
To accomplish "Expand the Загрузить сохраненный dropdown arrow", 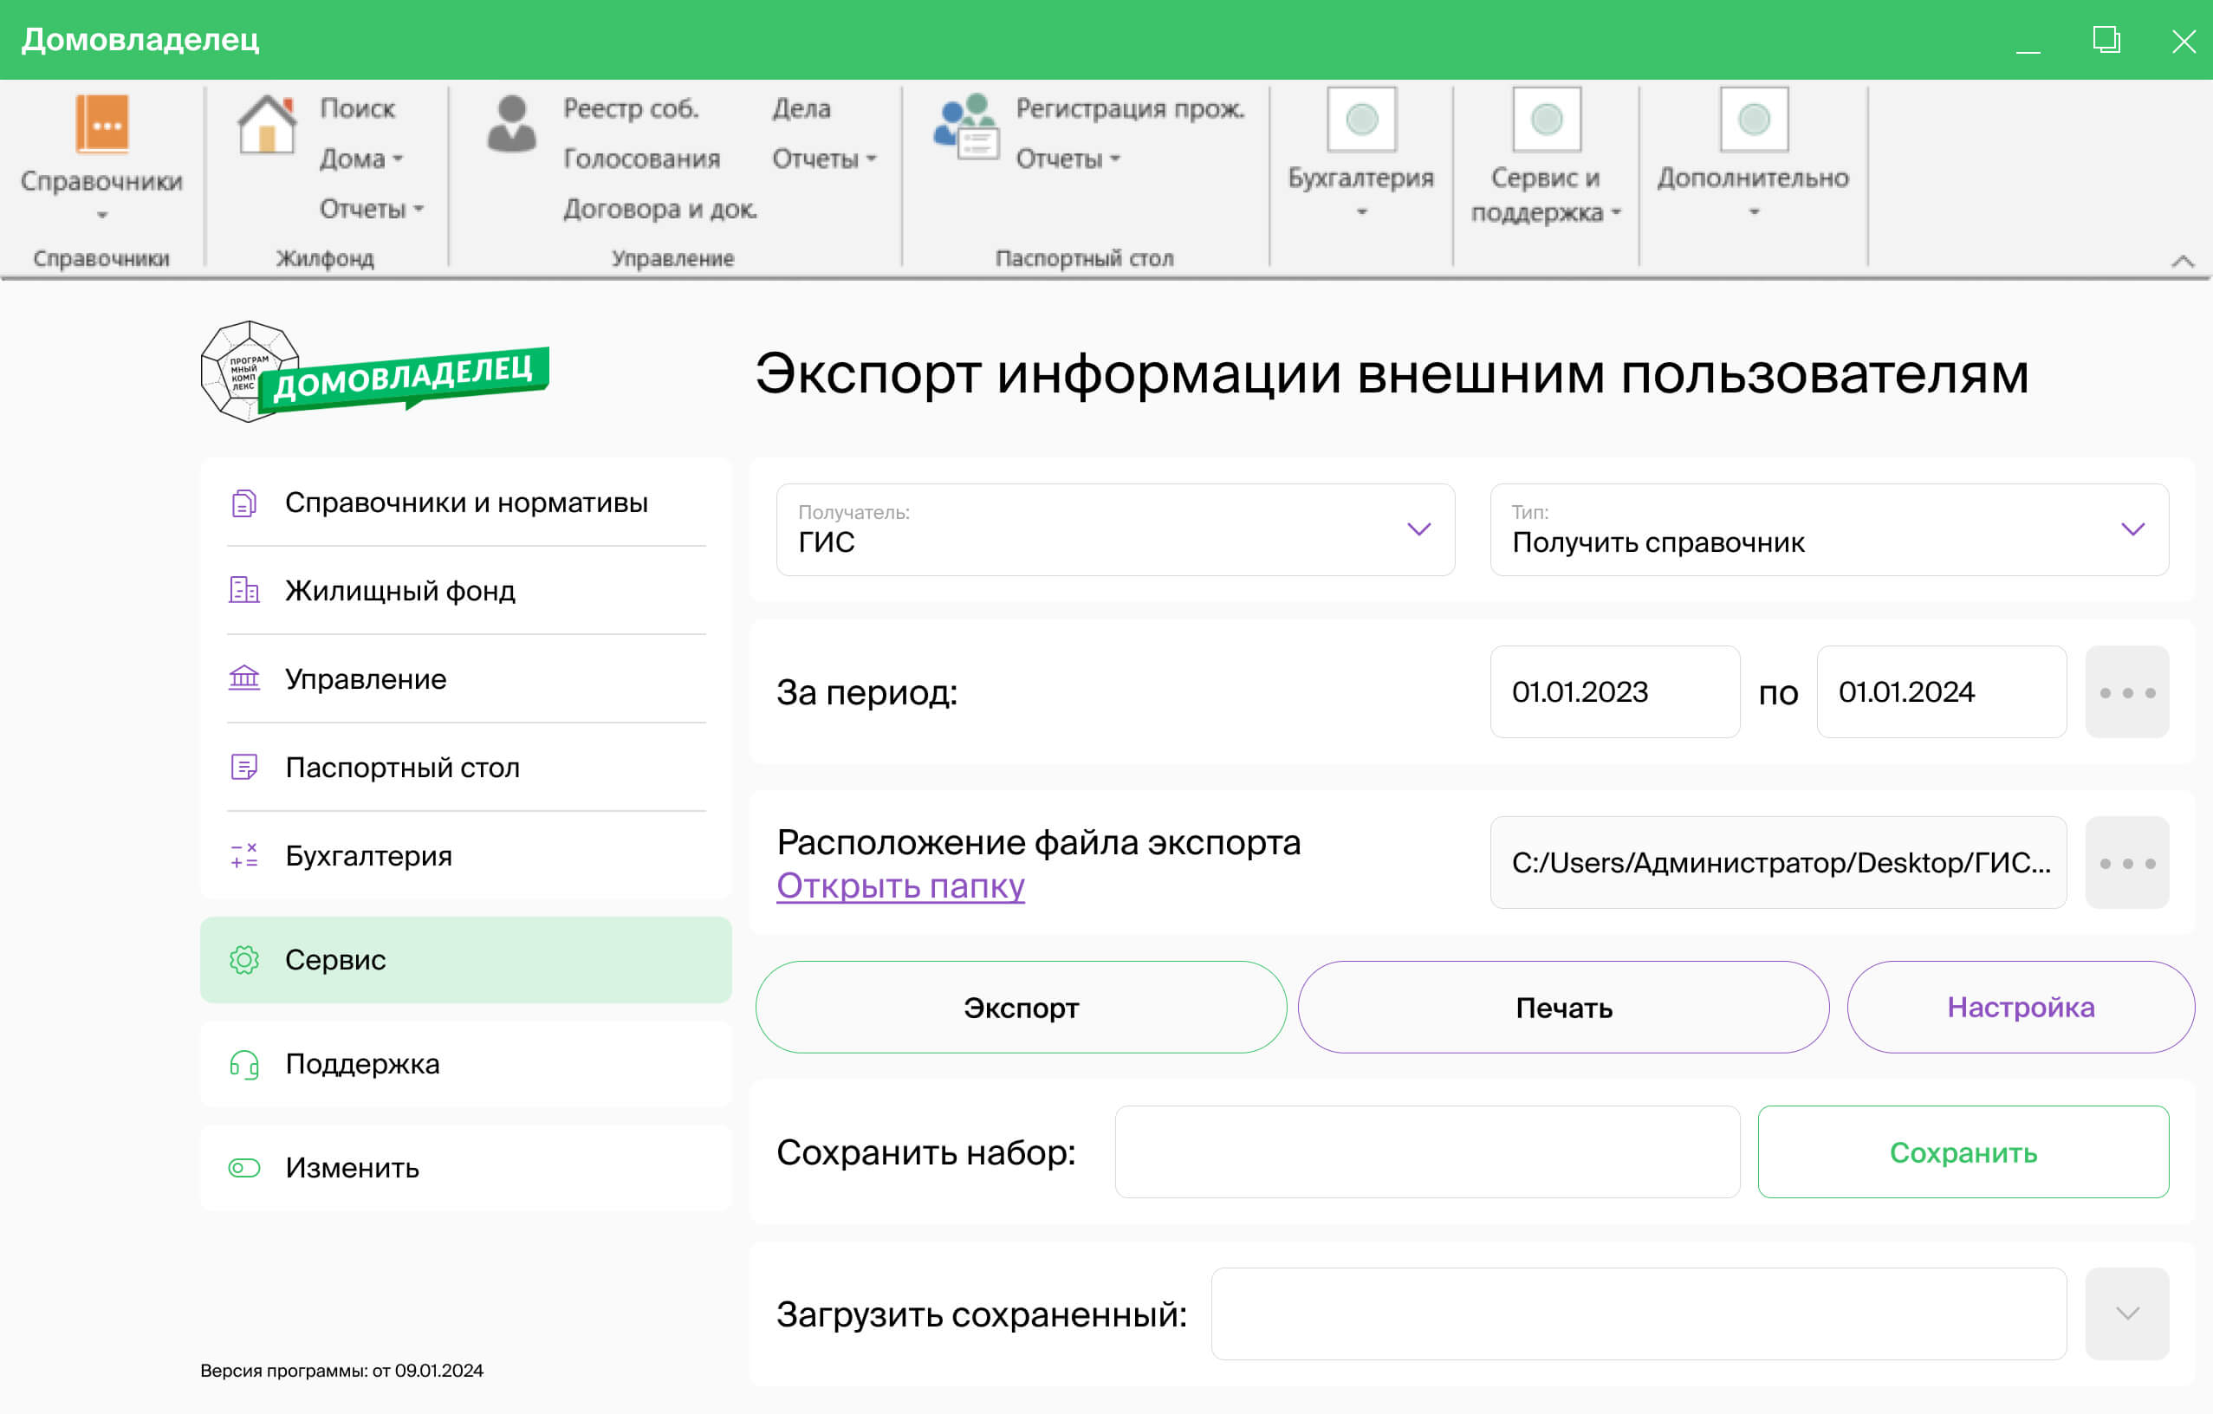I will (x=2126, y=1313).
